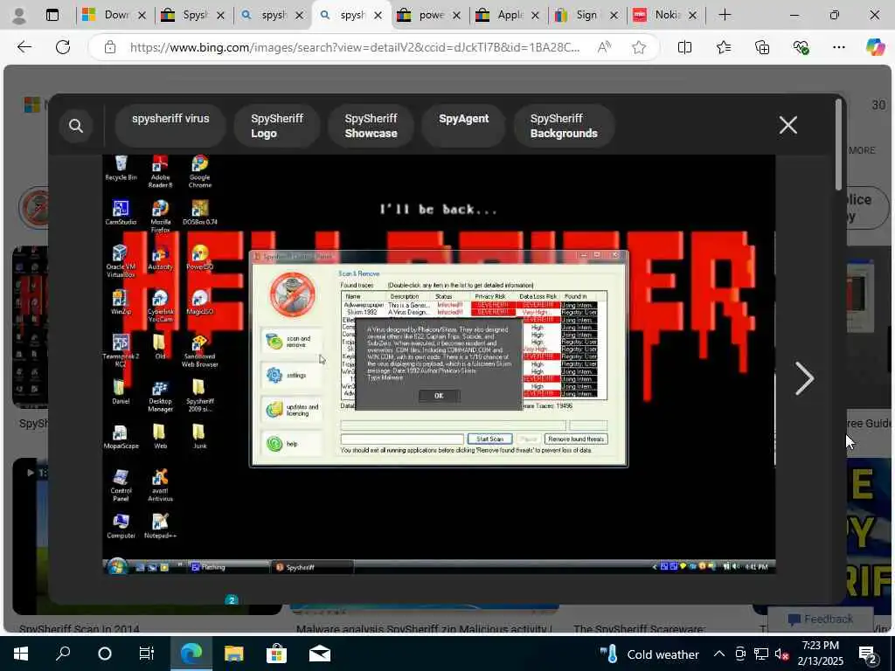Select the 'SpyAgent' suggestion
This screenshot has width=895, height=671.
pos(463,126)
